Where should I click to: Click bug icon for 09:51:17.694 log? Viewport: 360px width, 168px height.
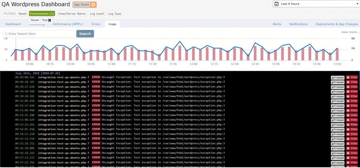[348, 106]
